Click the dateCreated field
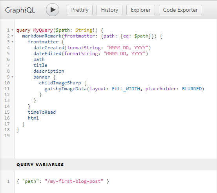This screenshot has height=193, width=217. [49, 48]
